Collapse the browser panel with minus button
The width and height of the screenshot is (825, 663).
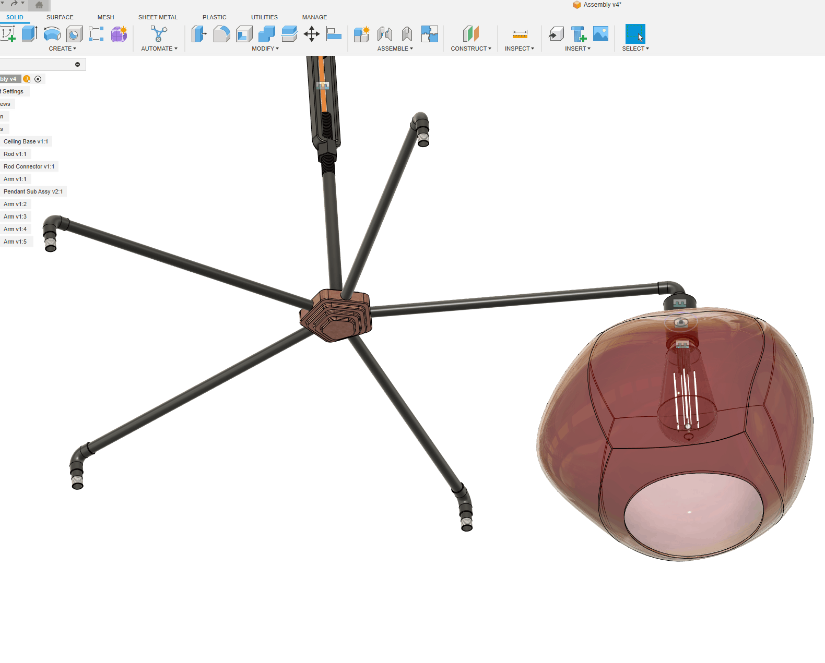click(77, 64)
